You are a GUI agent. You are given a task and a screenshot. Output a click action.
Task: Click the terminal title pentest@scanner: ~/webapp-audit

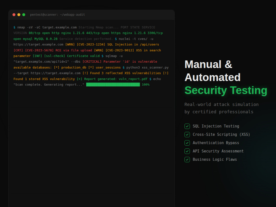[57, 15]
